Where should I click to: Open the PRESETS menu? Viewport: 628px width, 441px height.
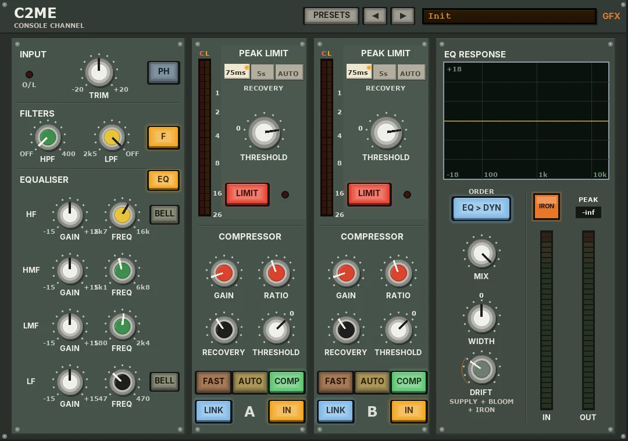coord(331,16)
